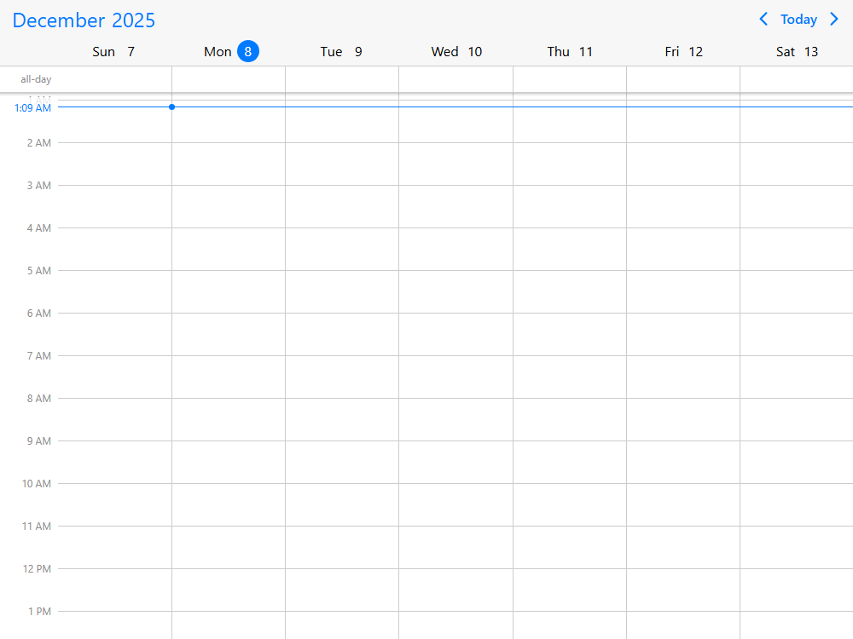The height and width of the screenshot is (639, 853).
Task: Click the all-day row label
Action: 36,79
